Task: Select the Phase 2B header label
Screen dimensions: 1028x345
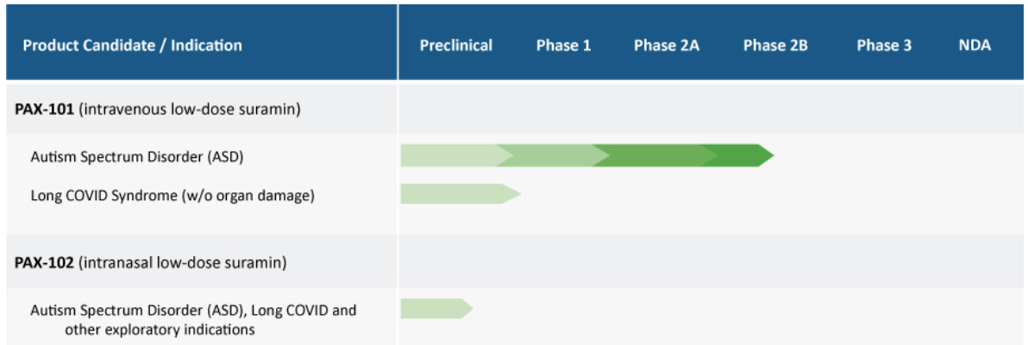Action: (775, 46)
